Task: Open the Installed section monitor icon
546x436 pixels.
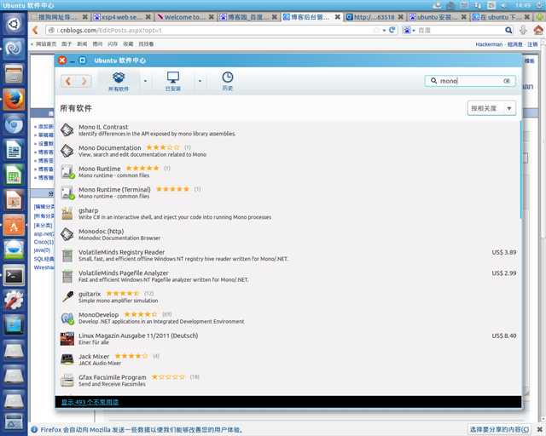Action: pos(173,77)
